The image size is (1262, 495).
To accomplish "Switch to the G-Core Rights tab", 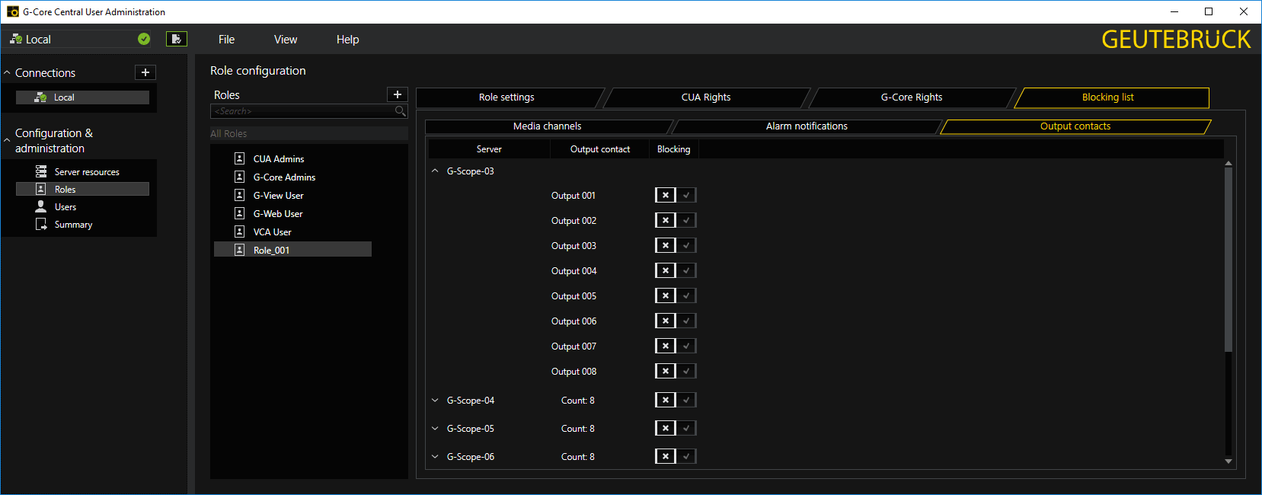I will point(912,97).
